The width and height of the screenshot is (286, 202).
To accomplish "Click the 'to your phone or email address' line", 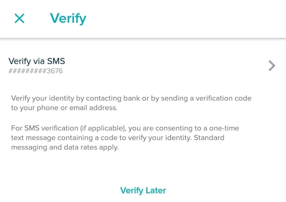I will (x=64, y=108).
